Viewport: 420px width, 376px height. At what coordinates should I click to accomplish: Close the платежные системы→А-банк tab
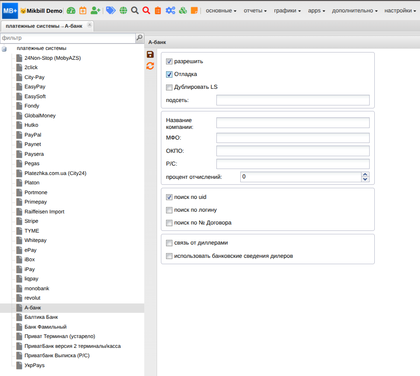pyautogui.click(x=90, y=25)
